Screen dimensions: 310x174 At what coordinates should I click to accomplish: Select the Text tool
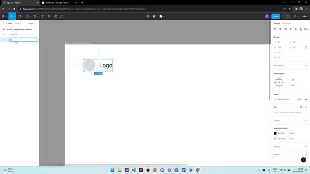pos(43,16)
